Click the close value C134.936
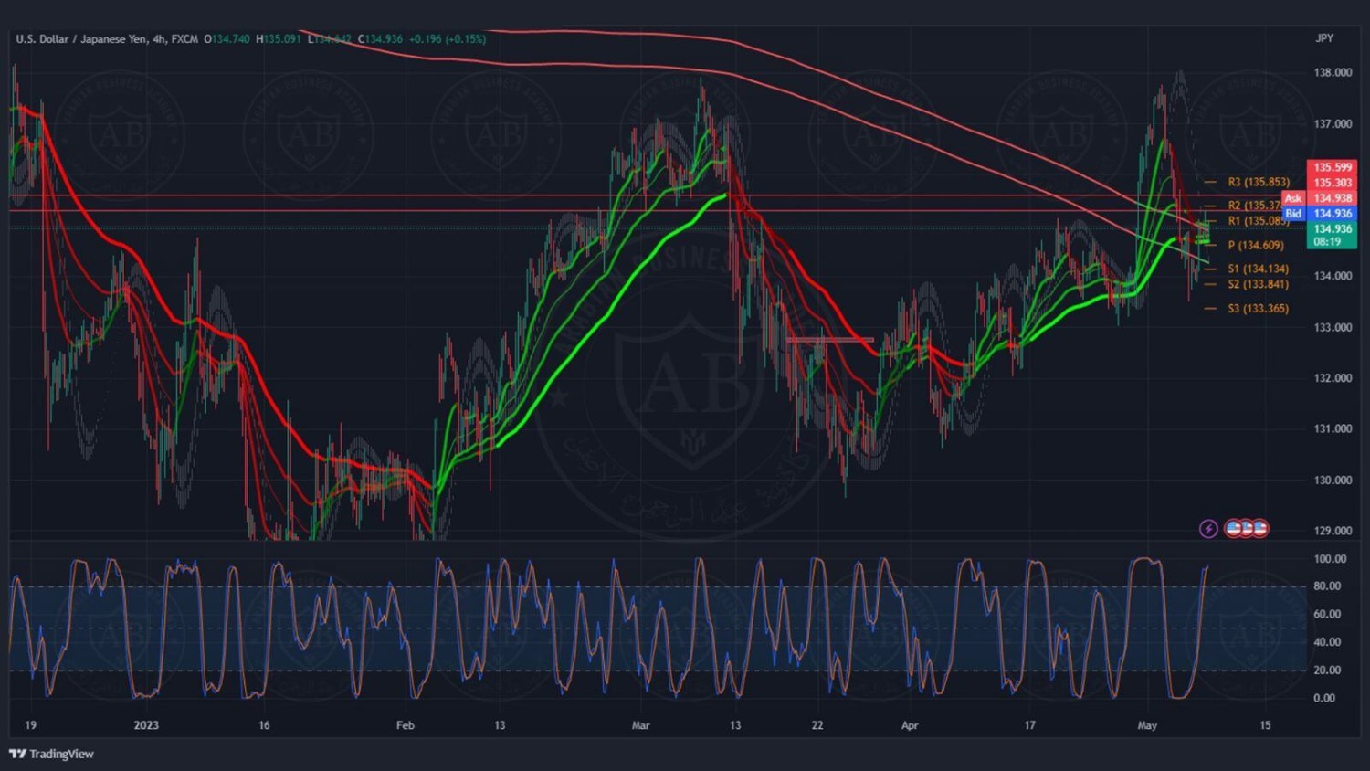The width and height of the screenshot is (1370, 771). 380,39
